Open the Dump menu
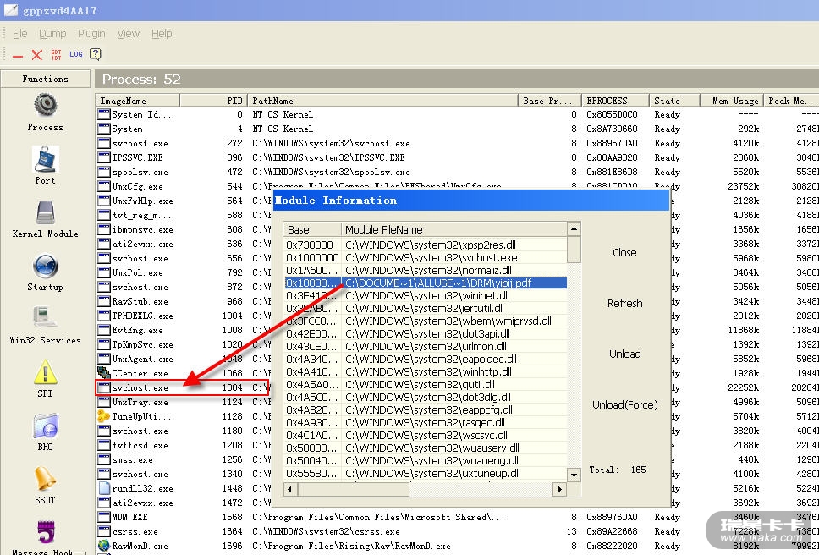Screen dimensions: 819x555 click(x=52, y=34)
